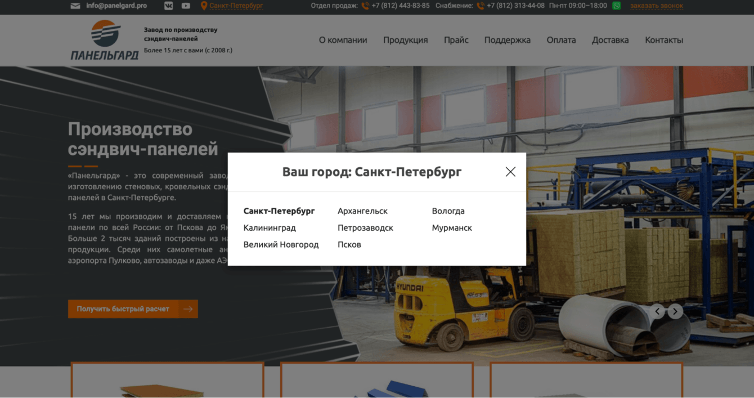The width and height of the screenshot is (754, 398).
Task: Open the Контакты menu item
Action: tap(664, 40)
